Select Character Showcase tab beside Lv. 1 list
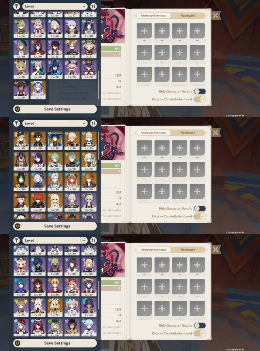 [x=154, y=16]
